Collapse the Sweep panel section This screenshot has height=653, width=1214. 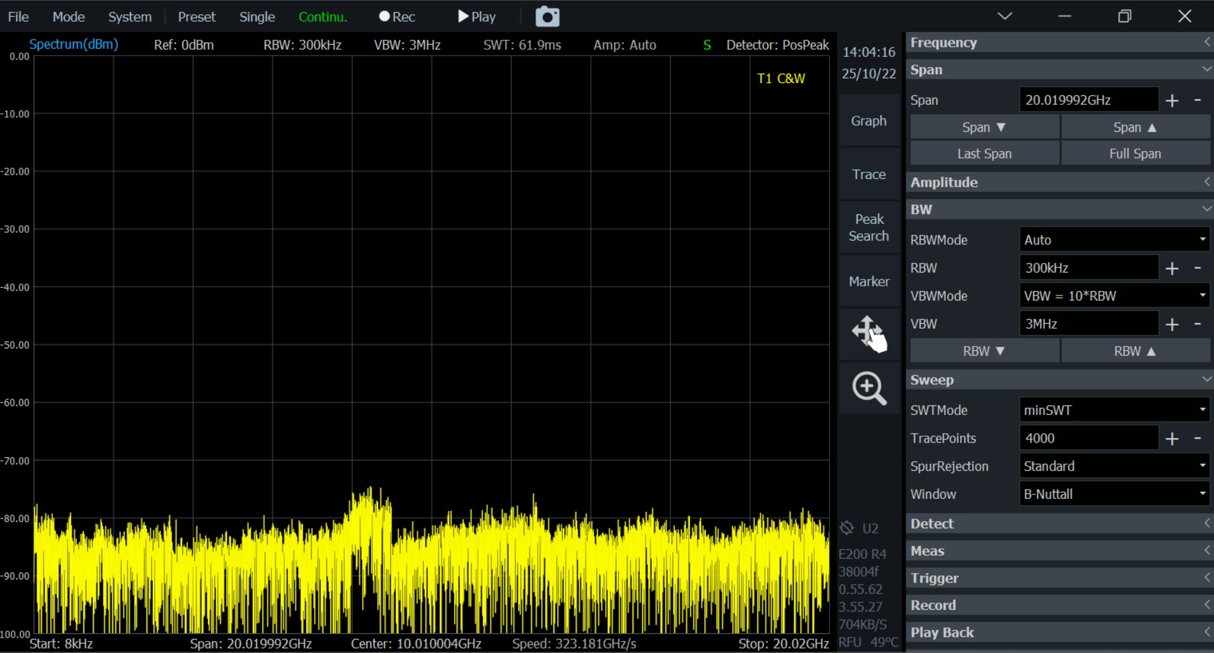coord(1059,380)
